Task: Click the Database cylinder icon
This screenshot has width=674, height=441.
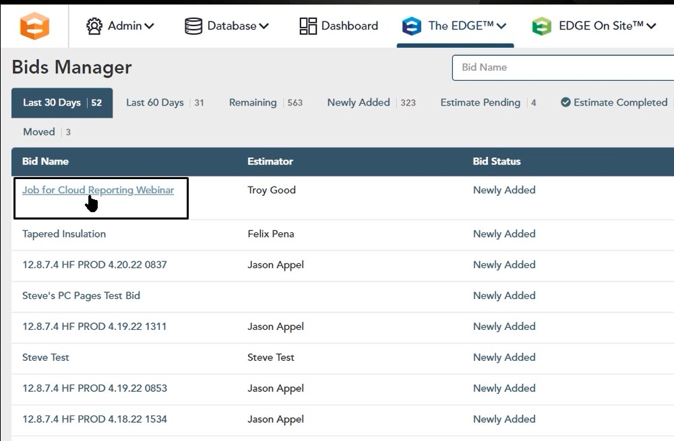Action: [193, 26]
